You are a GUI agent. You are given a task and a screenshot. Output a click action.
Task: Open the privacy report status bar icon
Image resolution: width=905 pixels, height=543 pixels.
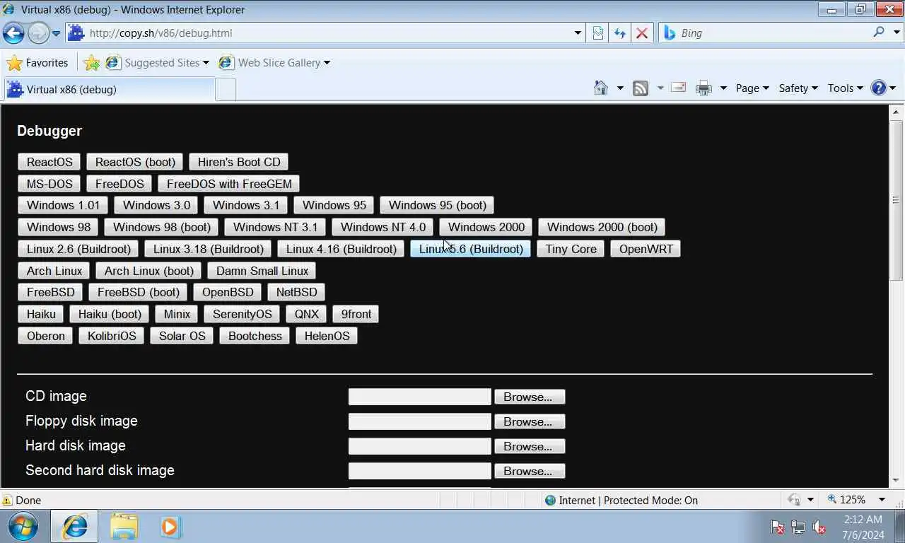[794, 500]
